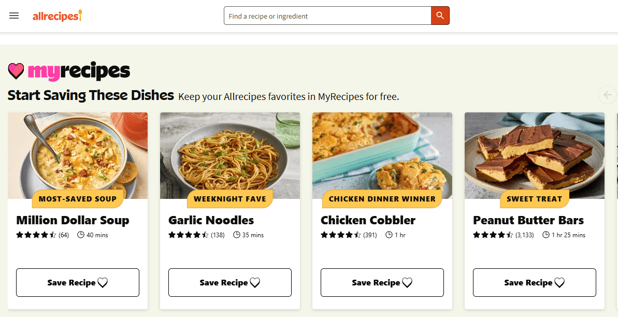This screenshot has width=618, height=317.
Task: Open the Chicken Cobbler recipe title
Action: [x=368, y=220]
